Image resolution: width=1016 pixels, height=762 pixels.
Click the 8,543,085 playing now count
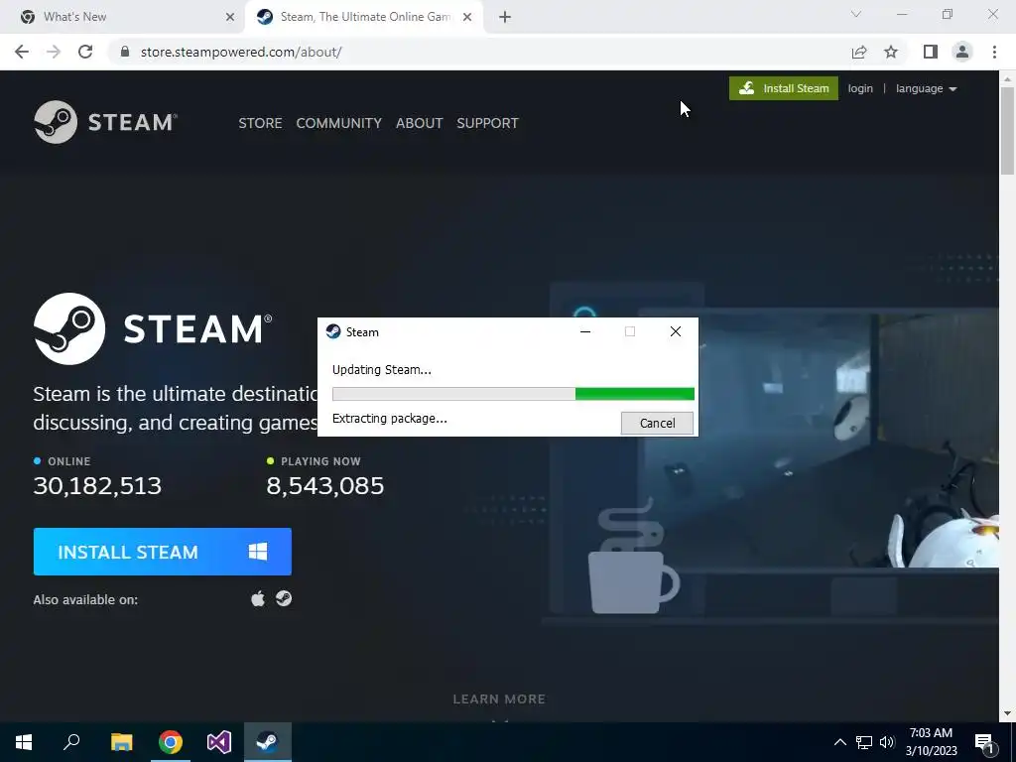coord(325,485)
